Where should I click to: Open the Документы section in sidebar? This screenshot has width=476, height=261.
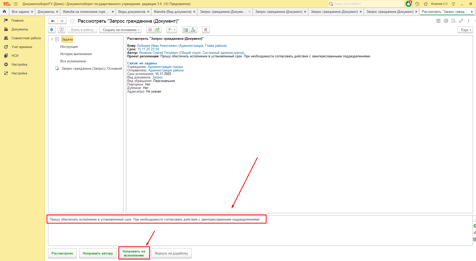point(20,29)
